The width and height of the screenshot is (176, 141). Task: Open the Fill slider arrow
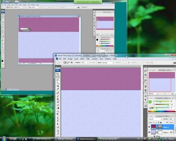point(175,122)
